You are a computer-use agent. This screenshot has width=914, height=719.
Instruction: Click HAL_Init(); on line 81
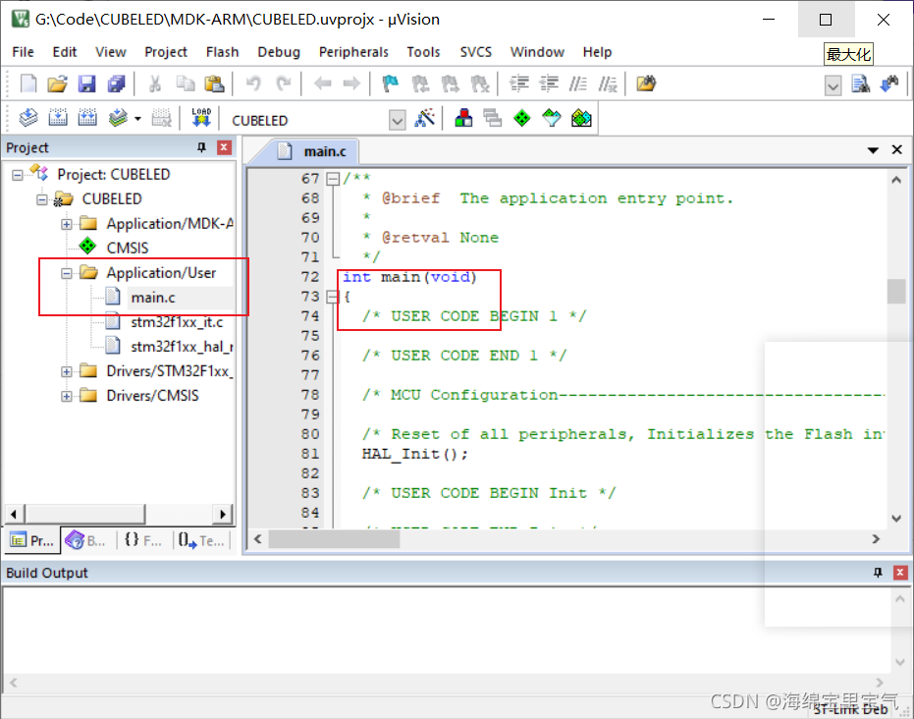(x=414, y=454)
